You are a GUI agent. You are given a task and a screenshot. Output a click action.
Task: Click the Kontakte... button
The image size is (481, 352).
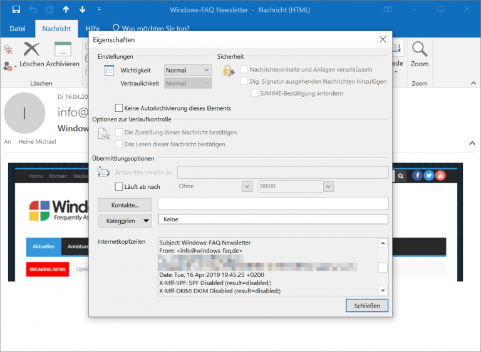(125, 204)
